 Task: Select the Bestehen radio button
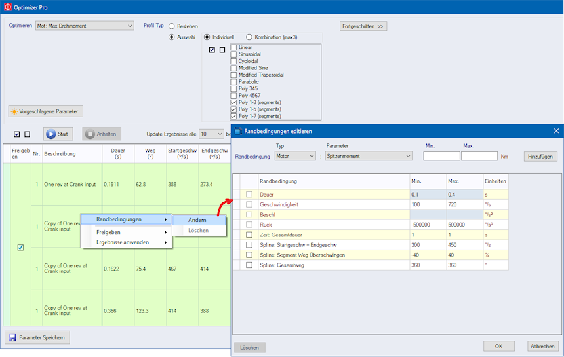172,26
